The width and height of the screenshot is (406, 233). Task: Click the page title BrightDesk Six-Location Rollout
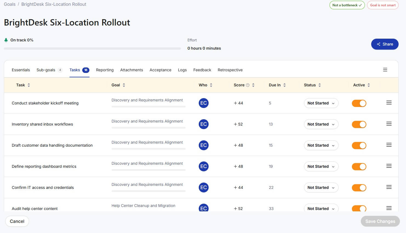(67, 22)
